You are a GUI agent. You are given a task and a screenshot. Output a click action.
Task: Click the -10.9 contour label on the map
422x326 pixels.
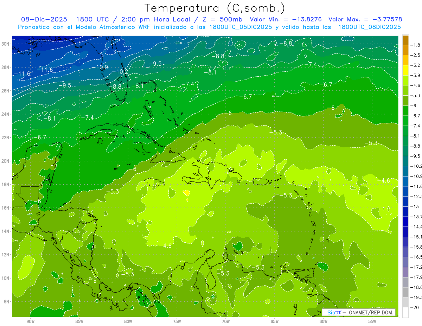coord(99,67)
